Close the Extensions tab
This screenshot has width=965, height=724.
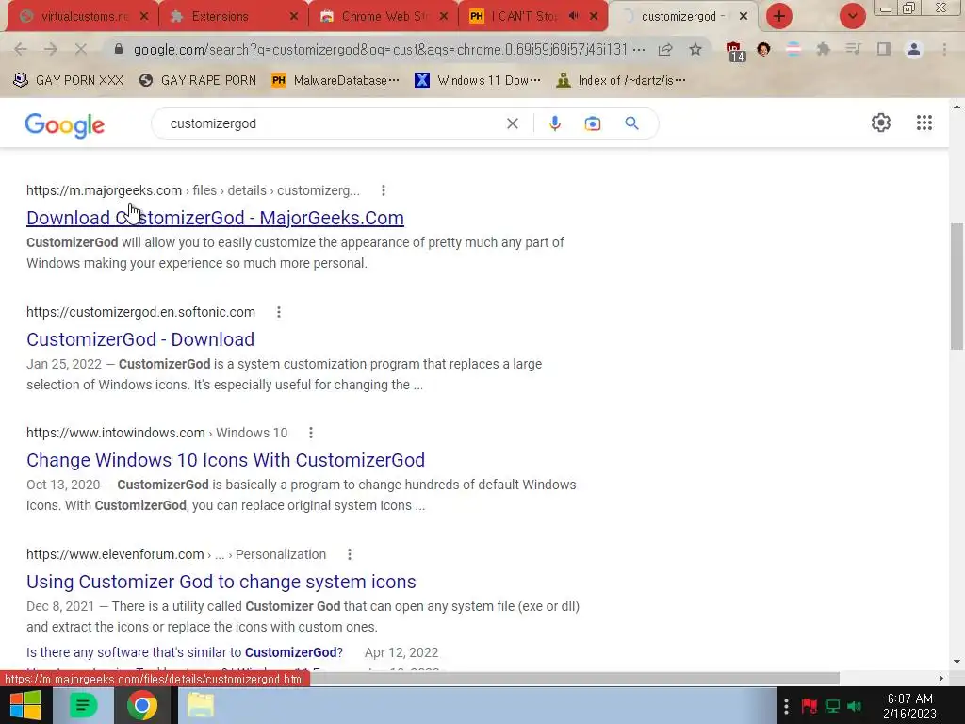coord(294,16)
